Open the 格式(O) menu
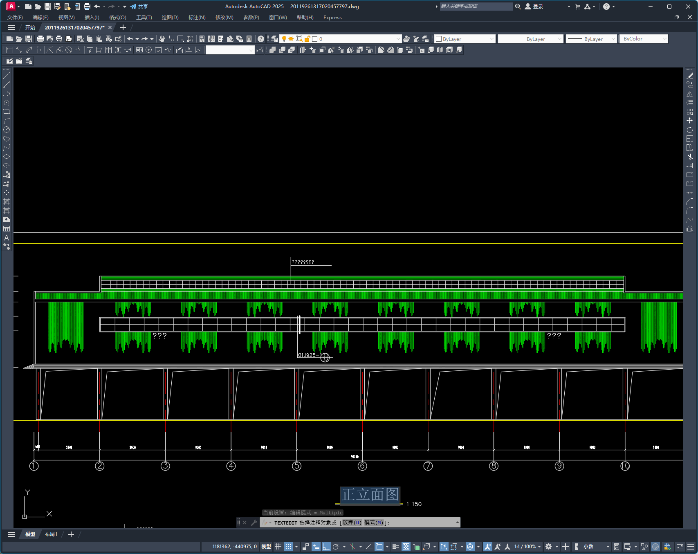Viewport: 698px width, 554px height. (x=118, y=18)
